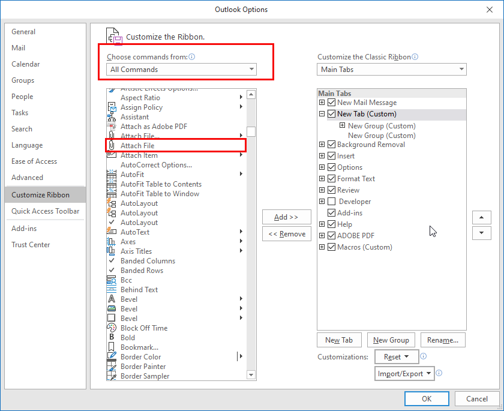Expand the Help tab node

(x=322, y=224)
